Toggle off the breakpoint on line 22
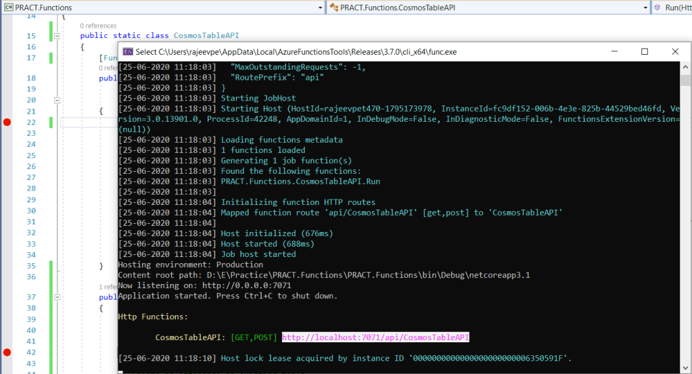This screenshot has height=374, width=692. (x=7, y=122)
